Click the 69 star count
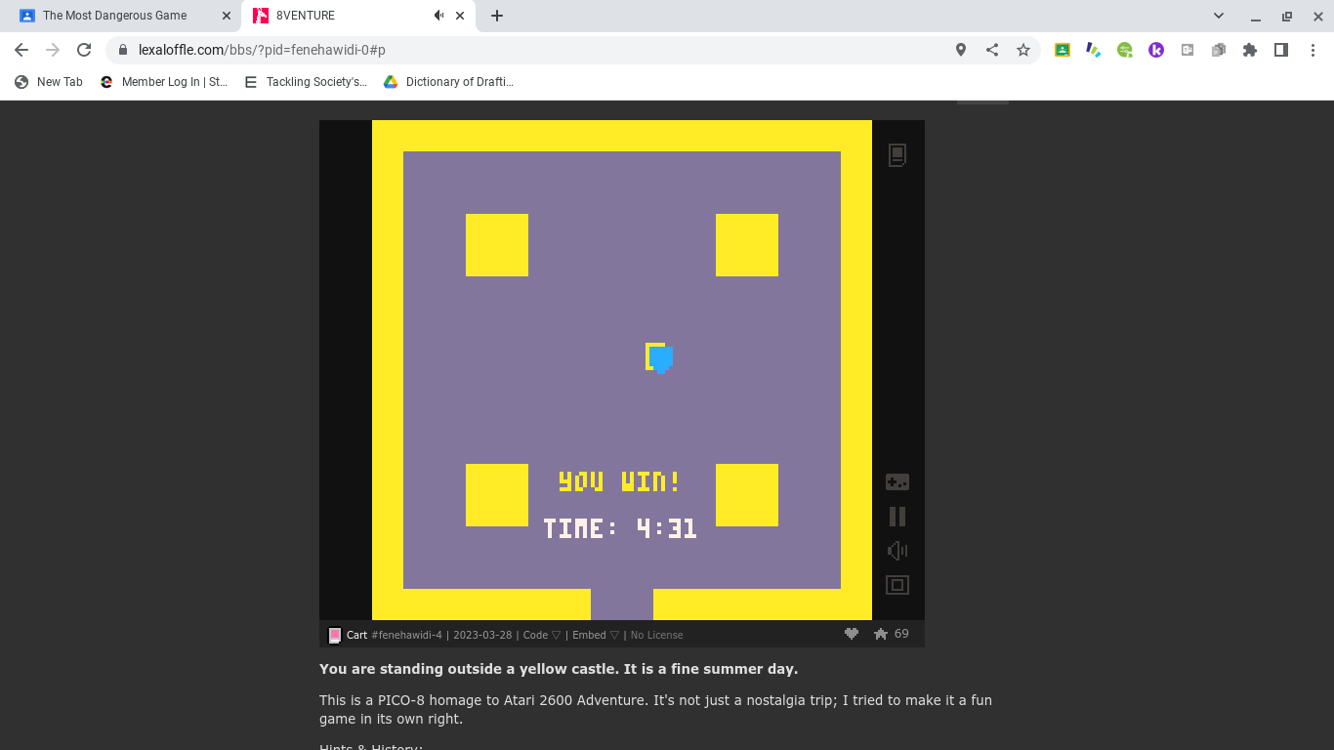Viewport: 1334px width, 750px height. [901, 634]
